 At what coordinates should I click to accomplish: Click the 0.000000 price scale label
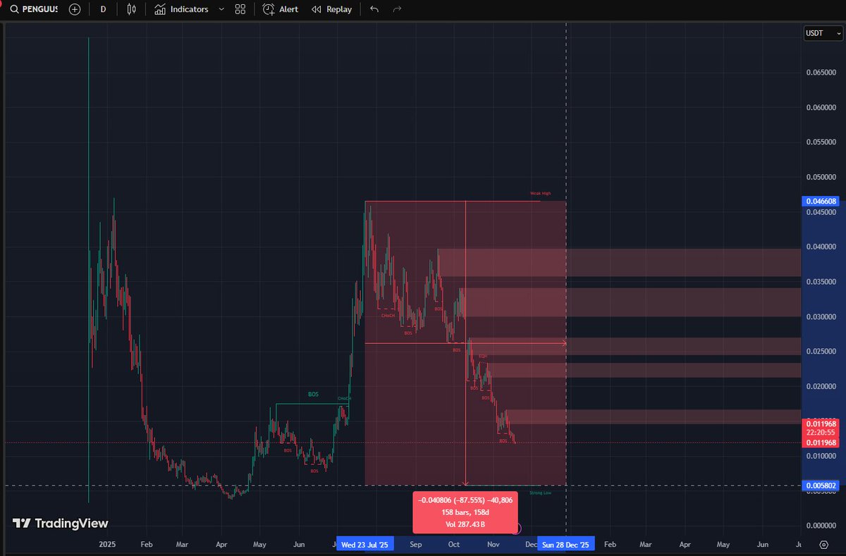click(821, 526)
